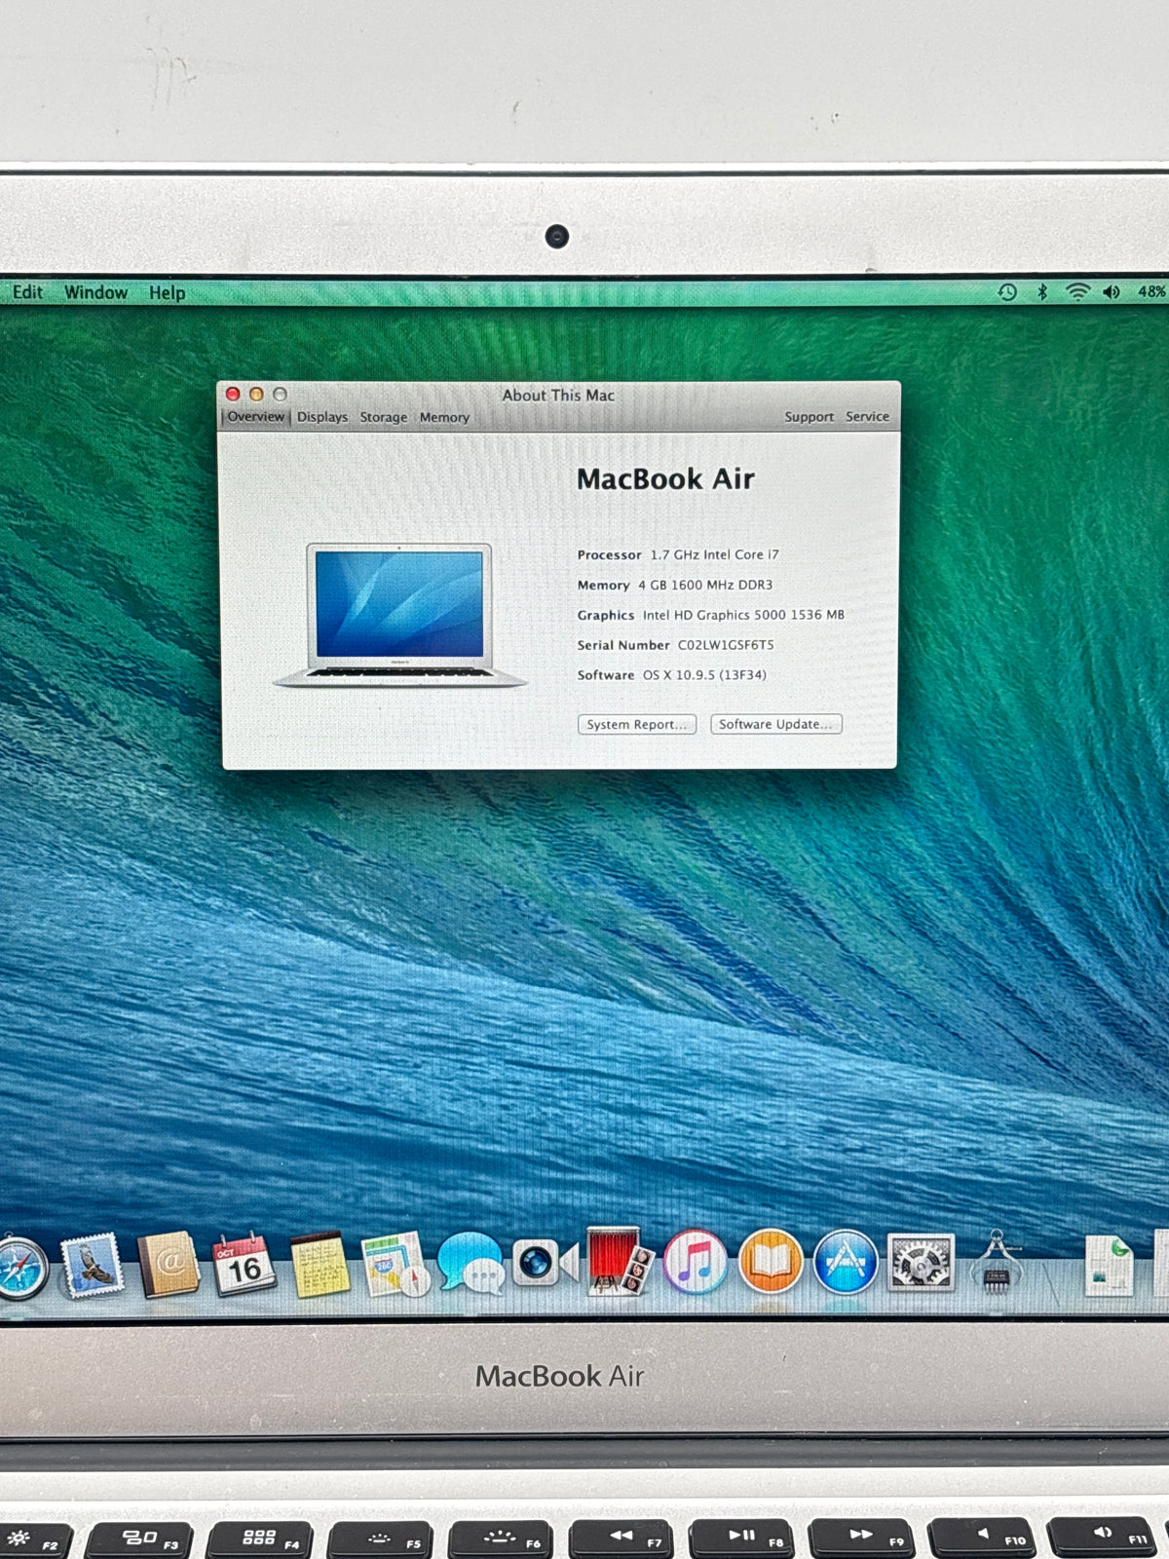Viewport: 1169px width, 1559px height.
Task: Switch to the Storage tab
Action: pos(384,417)
